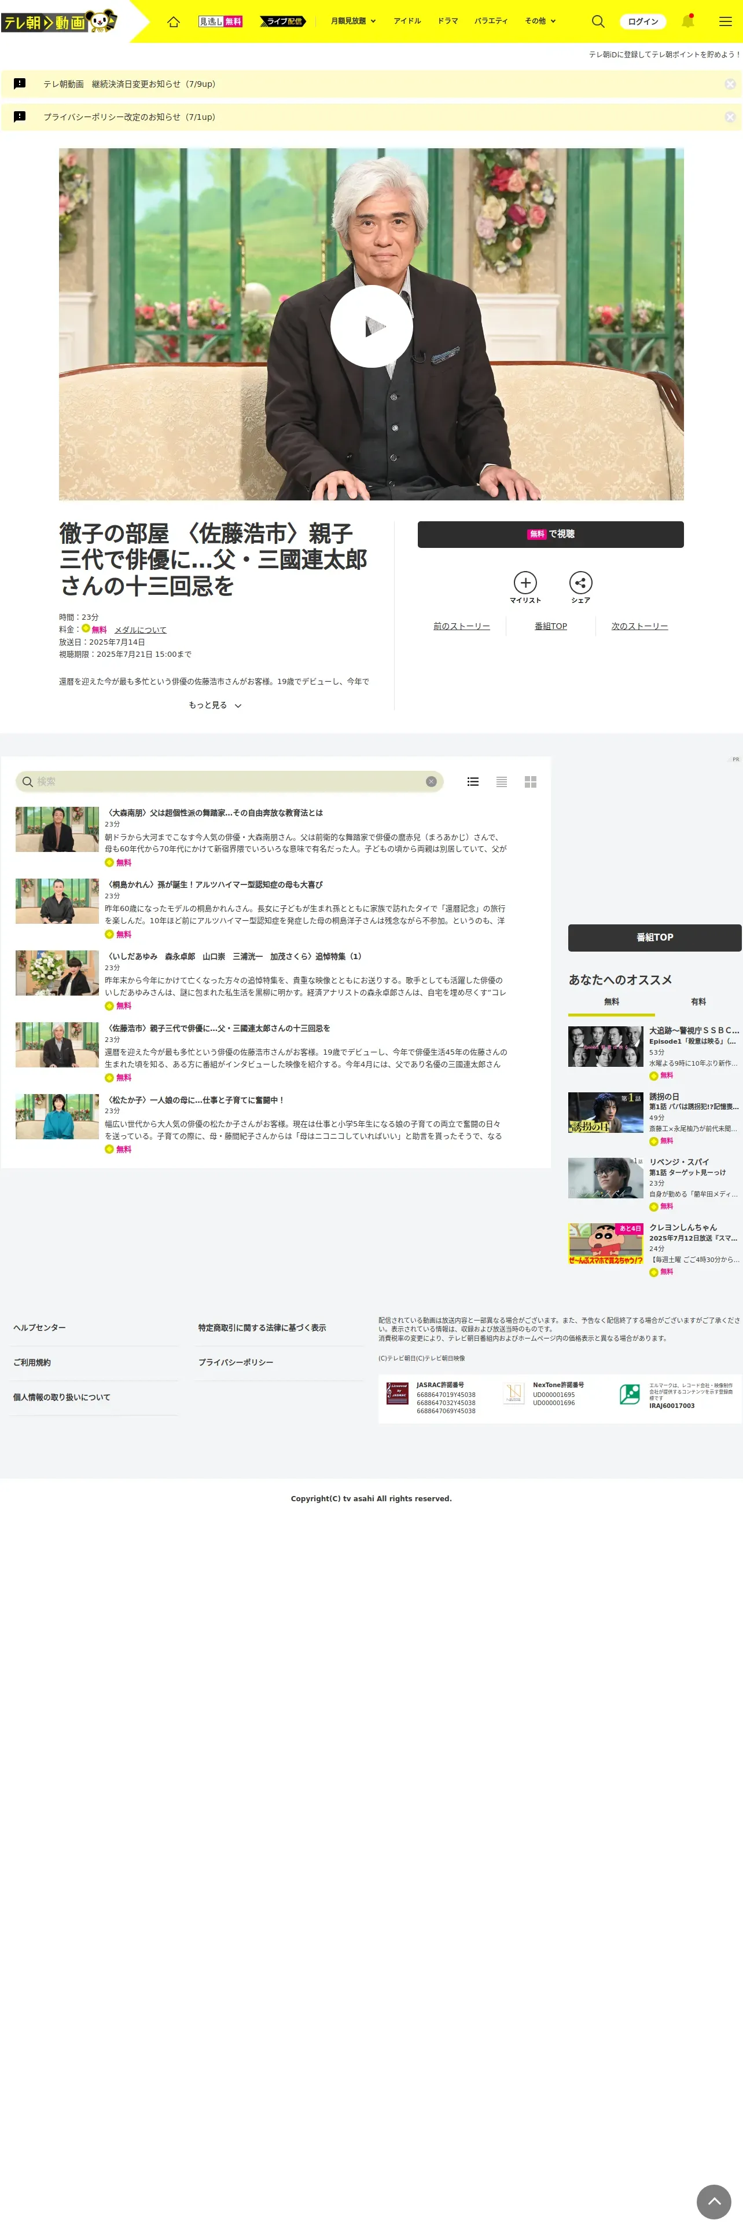The width and height of the screenshot is (743, 2231).
Task: Select バラエティ in the navigation
Action: pos(491,21)
